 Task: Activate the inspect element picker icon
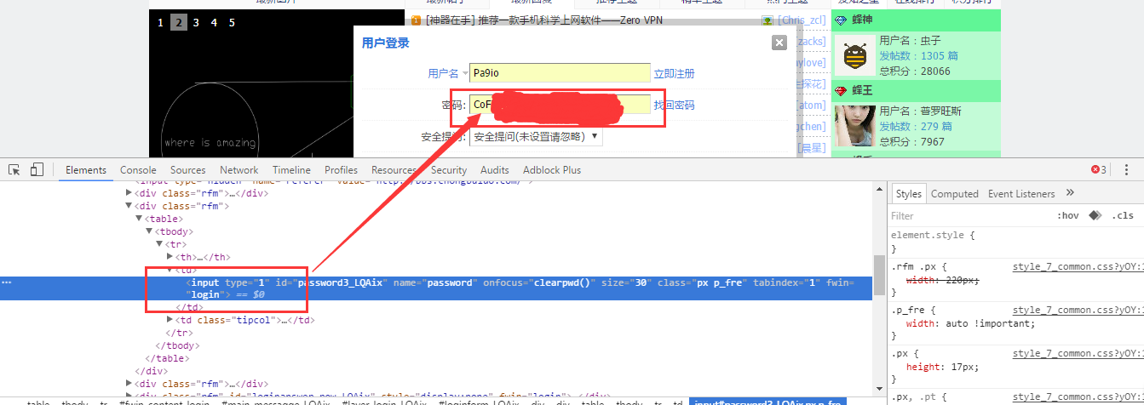(x=14, y=169)
